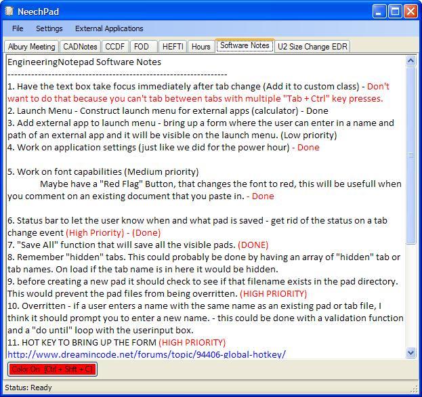Maximize the NeechPad window
Screen dimensions: 422x397
[396, 11]
